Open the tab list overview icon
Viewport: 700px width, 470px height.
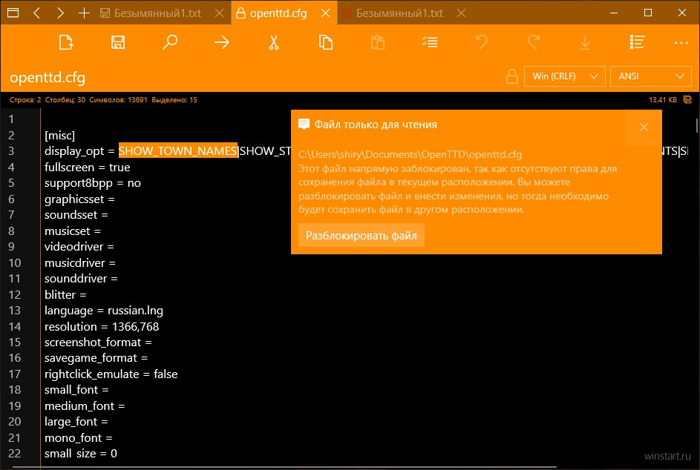[x=13, y=13]
